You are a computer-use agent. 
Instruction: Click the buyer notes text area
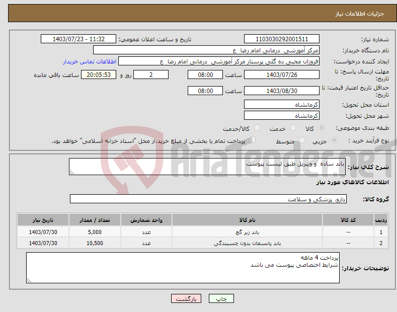(x=183, y=268)
